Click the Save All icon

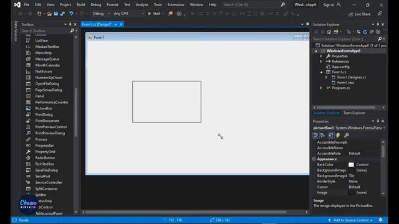62,14
